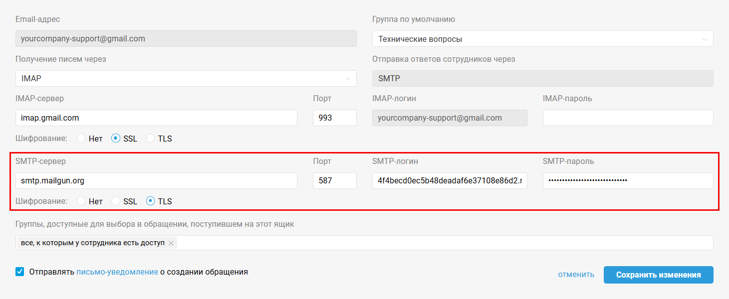Select 'Нет' encryption for SMTP

coord(81,201)
